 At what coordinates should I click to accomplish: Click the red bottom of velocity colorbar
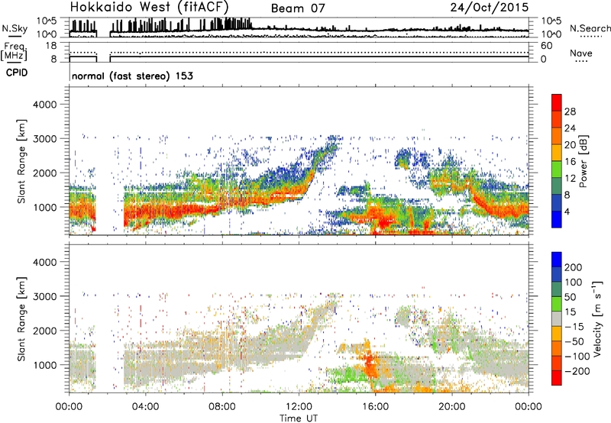[x=557, y=378]
